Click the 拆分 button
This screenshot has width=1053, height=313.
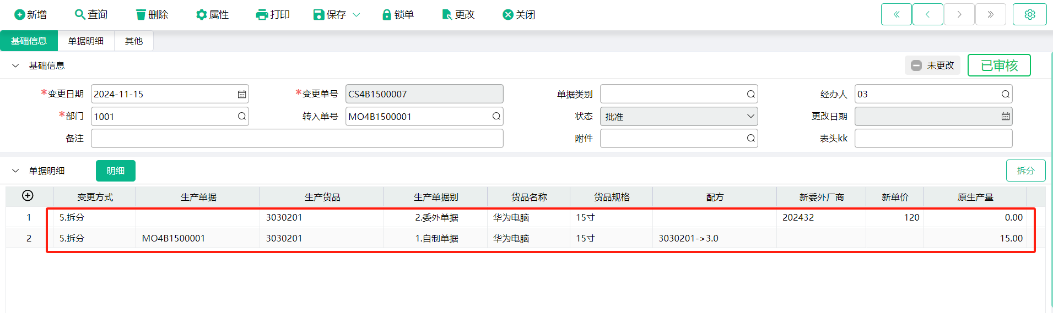click(1025, 171)
